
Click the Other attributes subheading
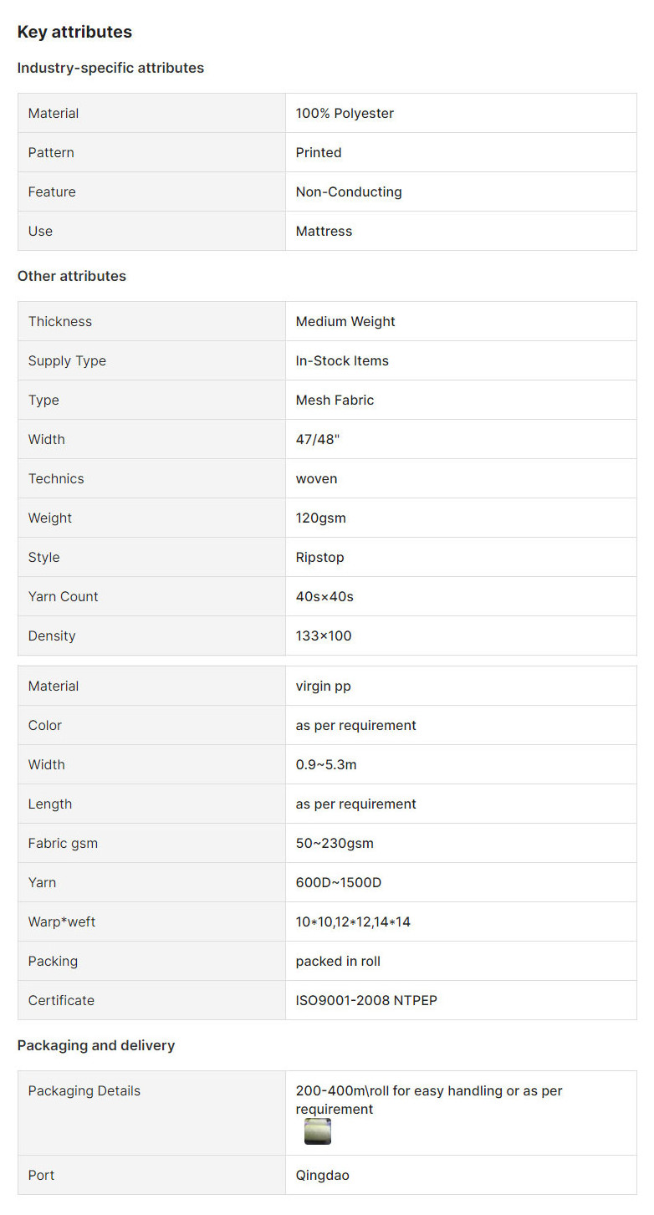click(x=72, y=276)
